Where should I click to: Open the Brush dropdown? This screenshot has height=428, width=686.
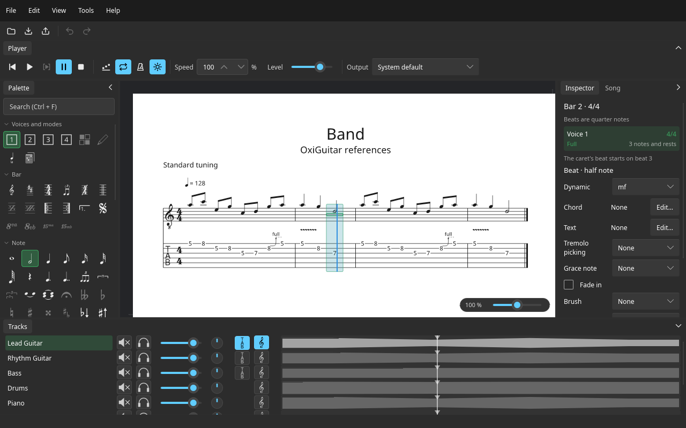(x=646, y=301)
